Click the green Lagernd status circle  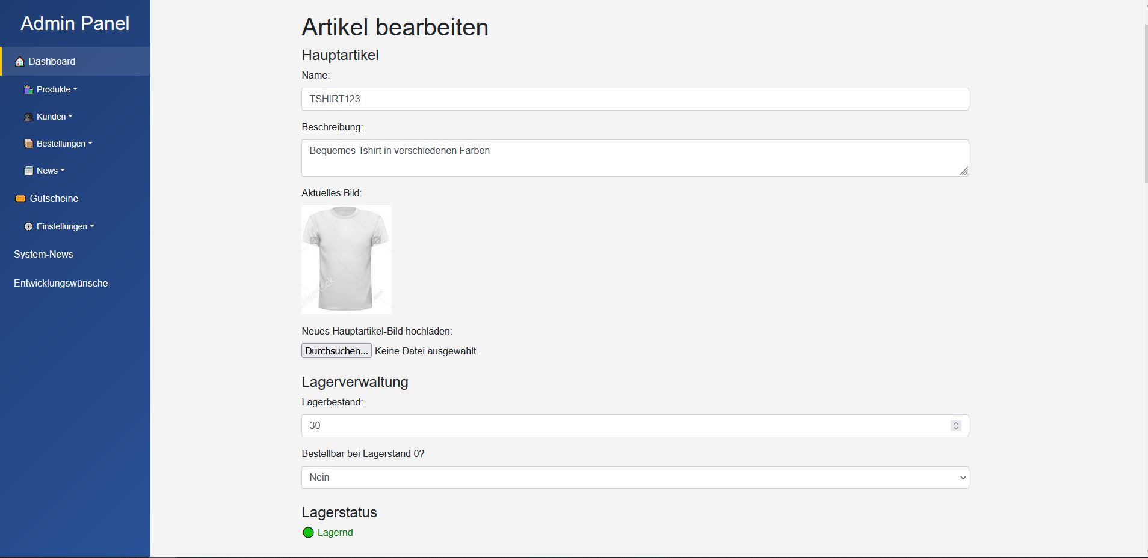tap(308, 533)
